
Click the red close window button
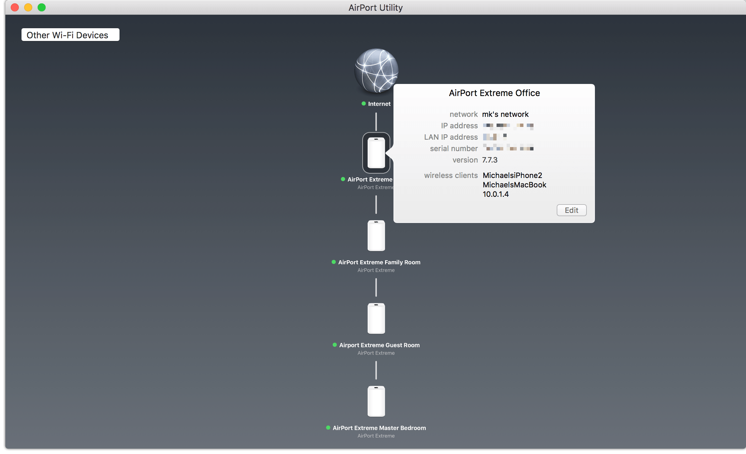coord(15,7)
